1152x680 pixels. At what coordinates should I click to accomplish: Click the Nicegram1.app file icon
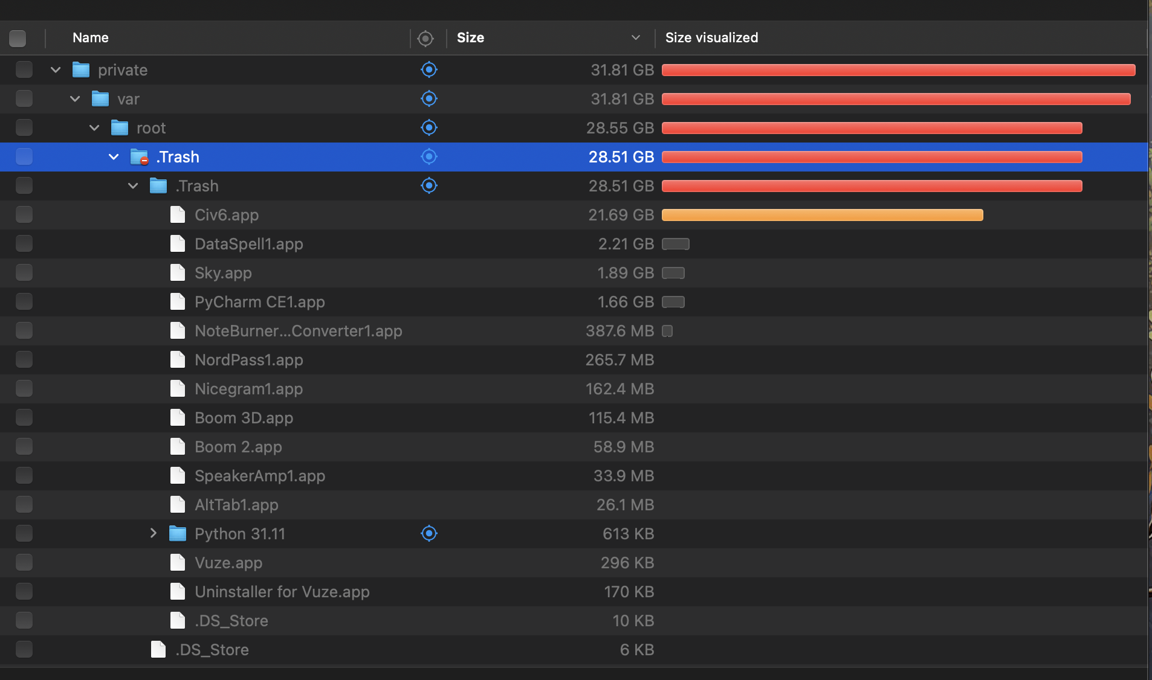click(178, 389)
